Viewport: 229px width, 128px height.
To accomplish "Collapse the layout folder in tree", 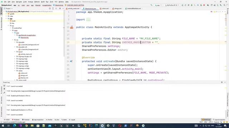I will [x=15, y=52].
